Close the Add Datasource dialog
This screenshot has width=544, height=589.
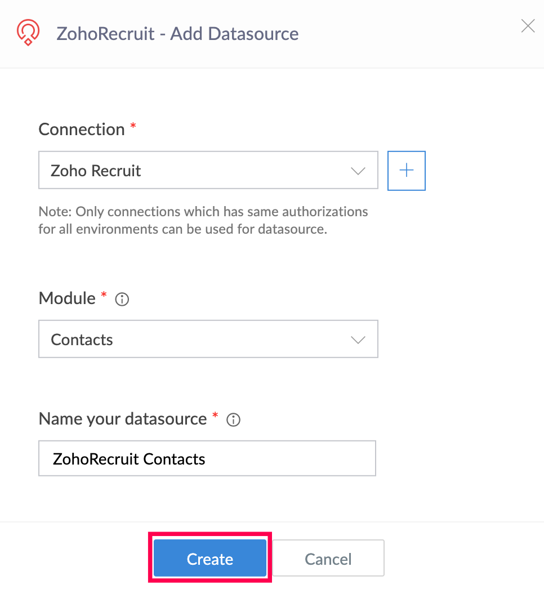click(528, 26)
